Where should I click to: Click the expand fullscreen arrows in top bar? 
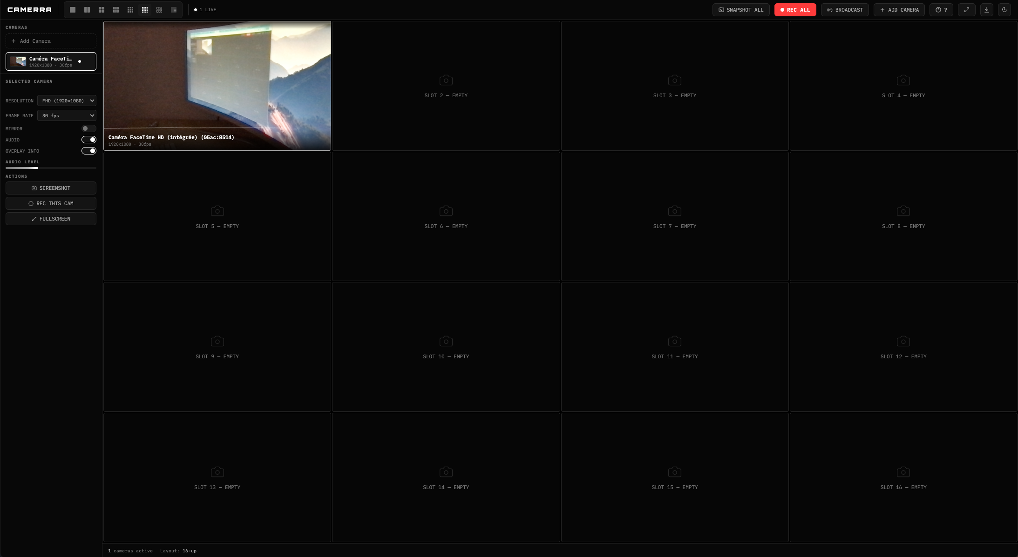coord(967,10)
